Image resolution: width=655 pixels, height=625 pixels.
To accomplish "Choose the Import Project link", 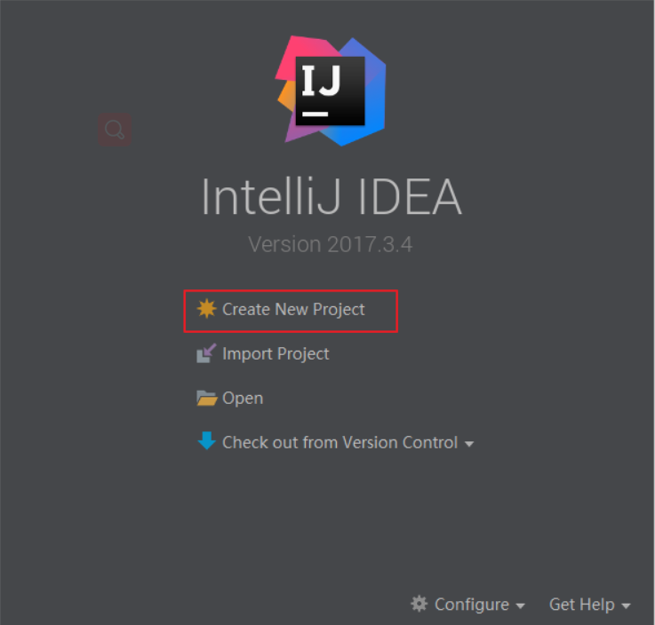I will point(276,354).
